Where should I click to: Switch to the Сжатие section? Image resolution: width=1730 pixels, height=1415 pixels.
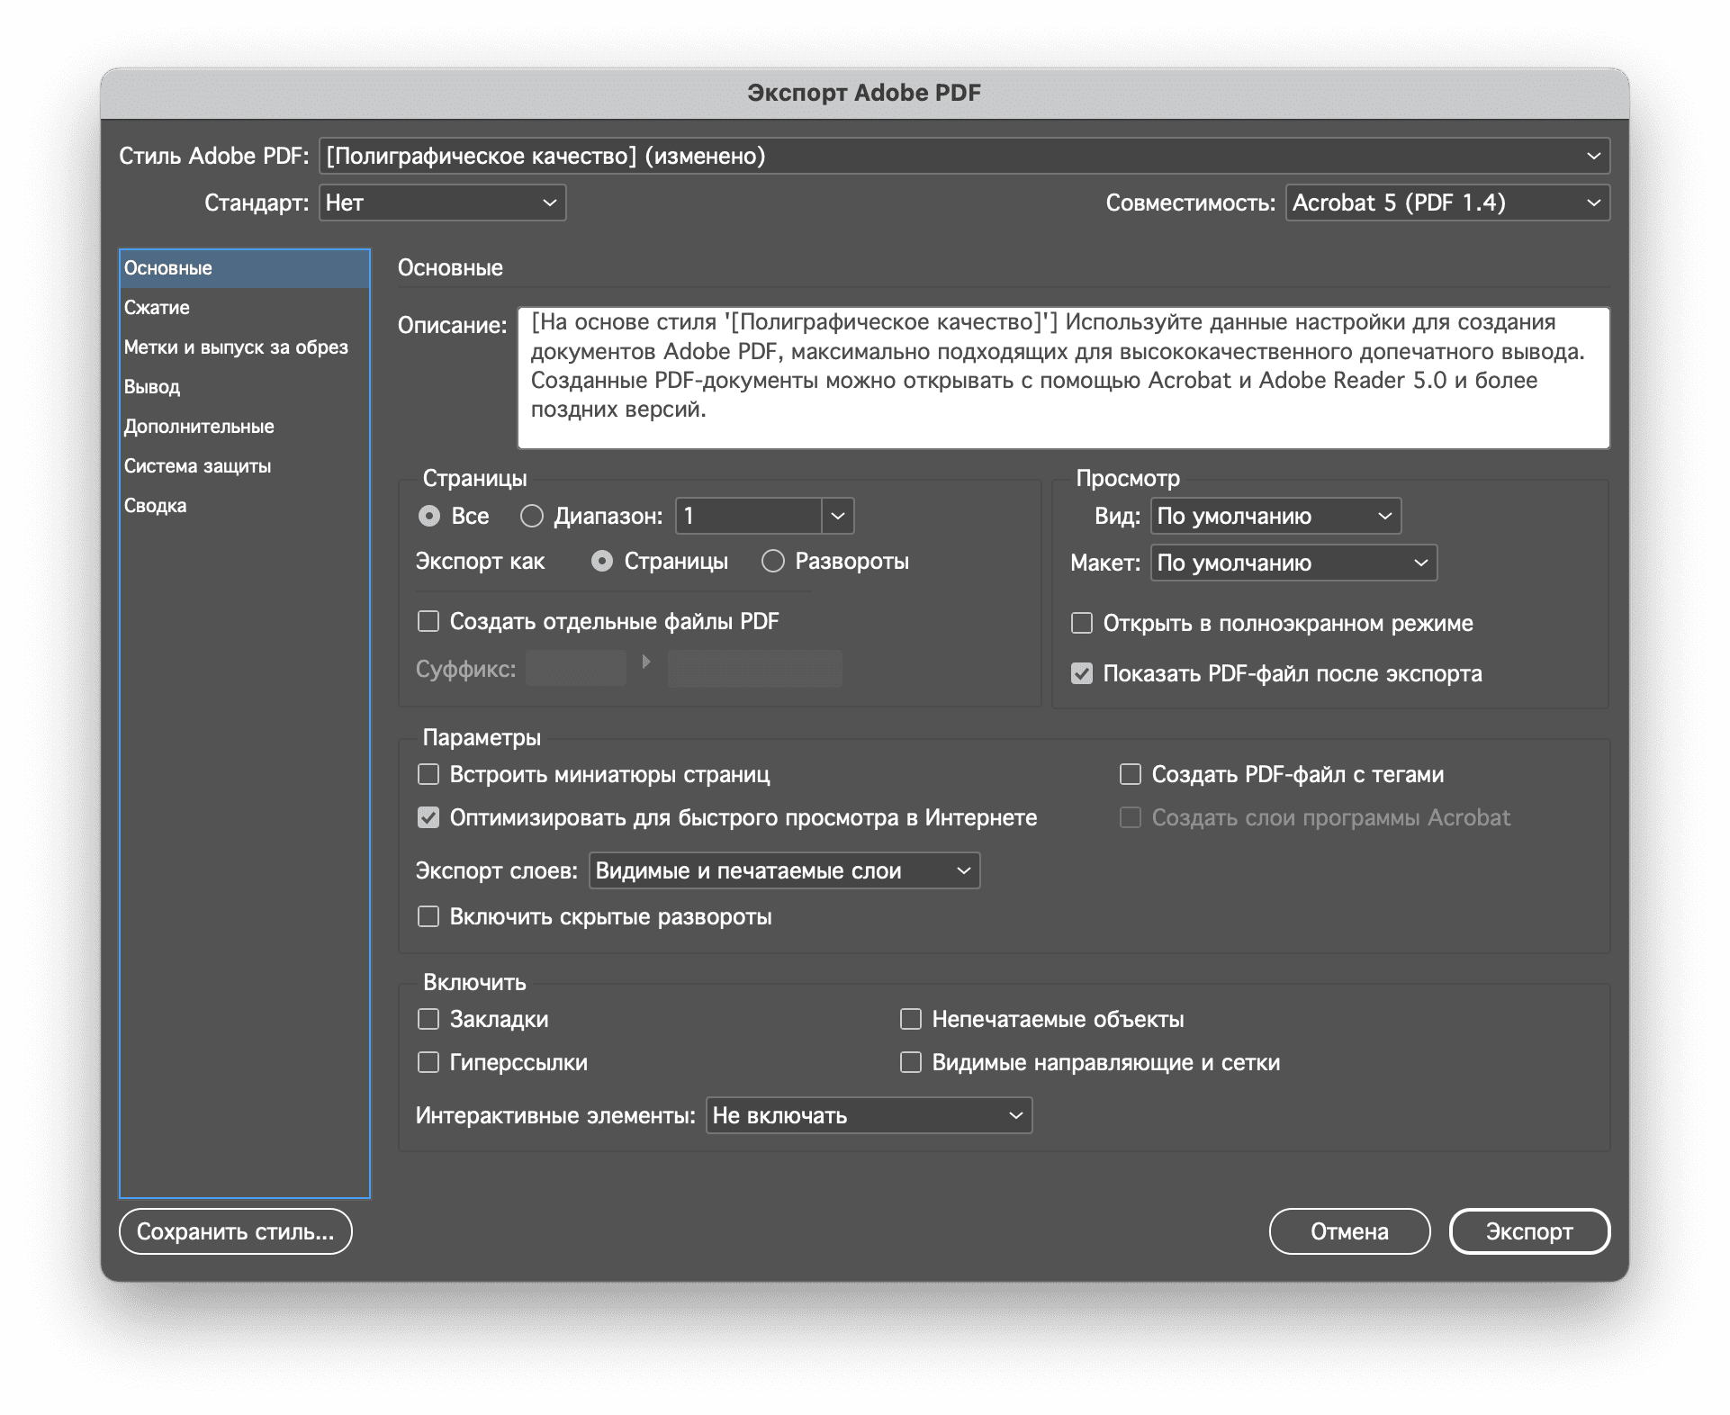[245, 308]
